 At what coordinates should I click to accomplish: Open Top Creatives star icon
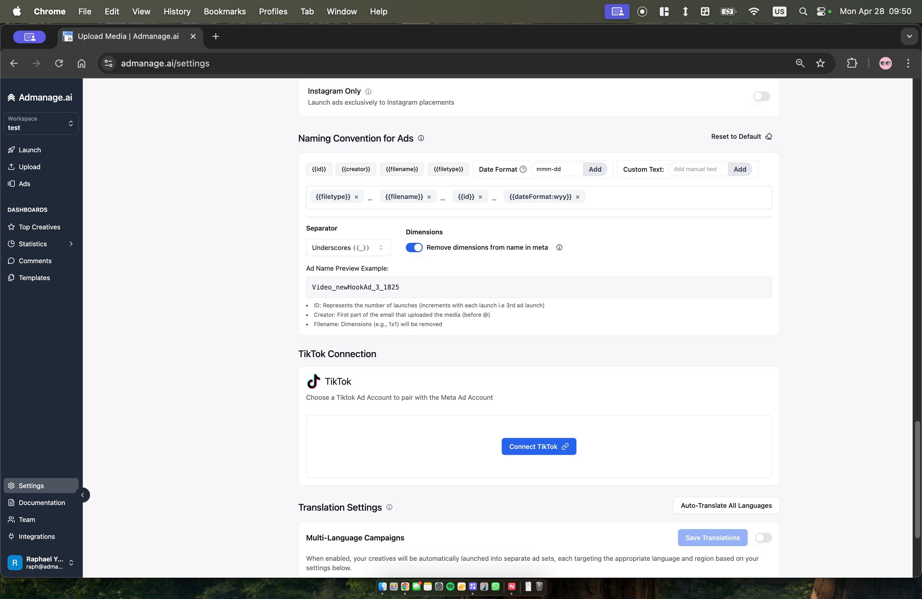[x=11, y=227]
